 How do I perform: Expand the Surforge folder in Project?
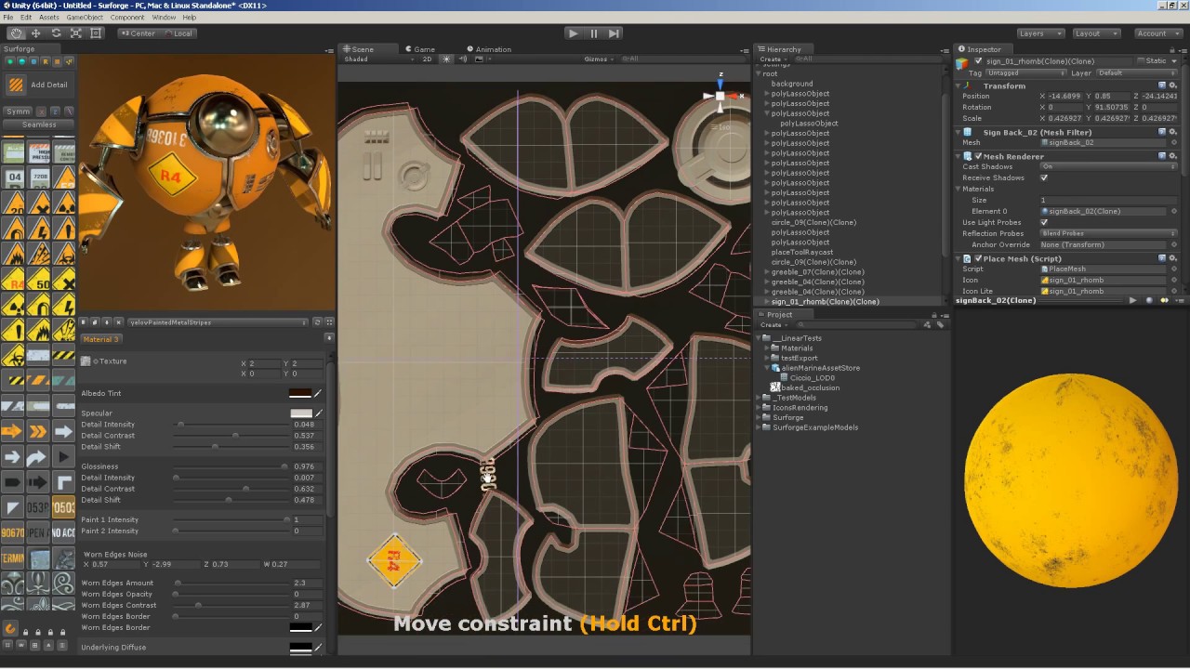[x=758, y=417]
